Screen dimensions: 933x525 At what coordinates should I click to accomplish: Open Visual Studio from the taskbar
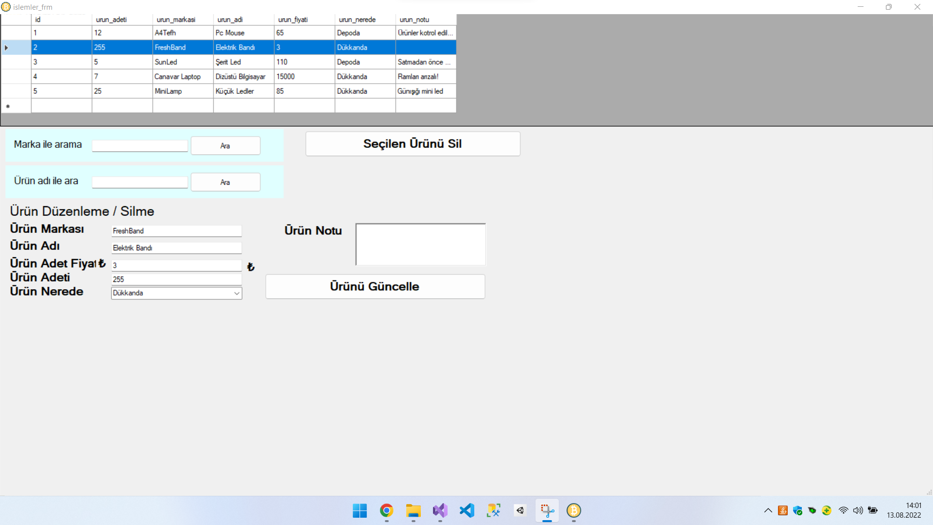point(440,510)
